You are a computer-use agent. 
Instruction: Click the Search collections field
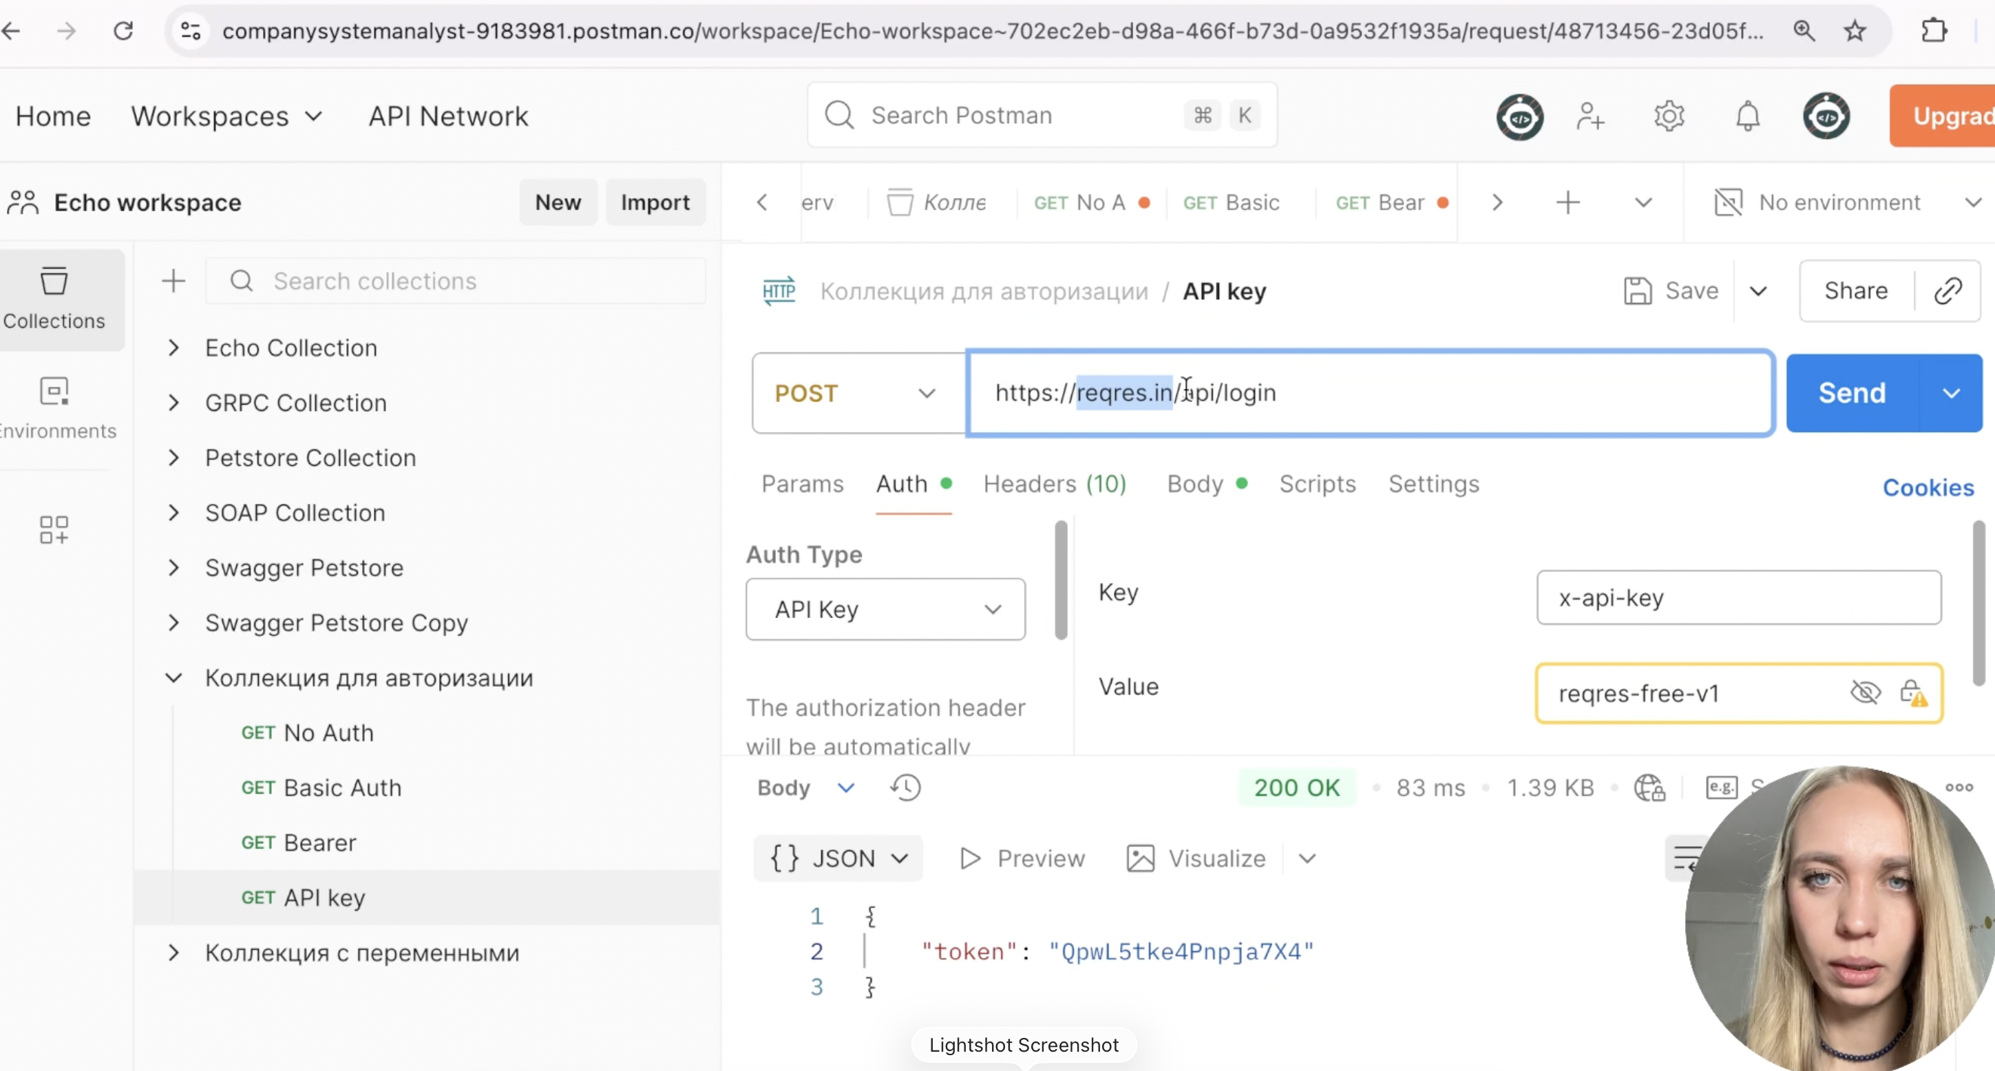pos(456,280)
